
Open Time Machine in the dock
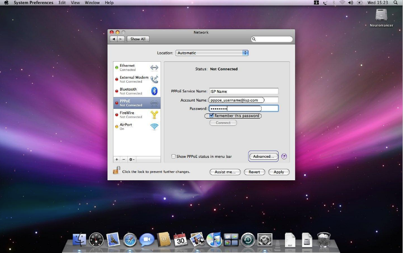click(x=248, y=240)
